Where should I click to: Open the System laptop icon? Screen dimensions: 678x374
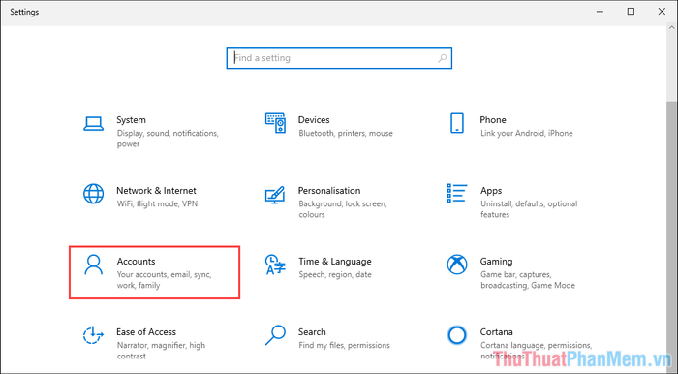click(x=93, y=124)
